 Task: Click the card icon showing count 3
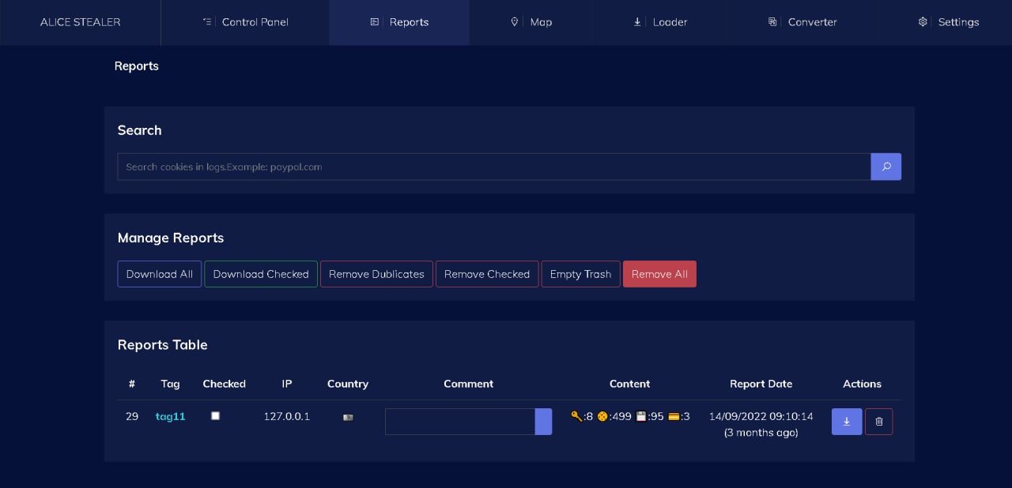674,416
